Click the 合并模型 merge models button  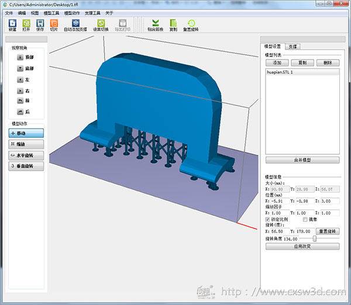[x=302, y=160]
